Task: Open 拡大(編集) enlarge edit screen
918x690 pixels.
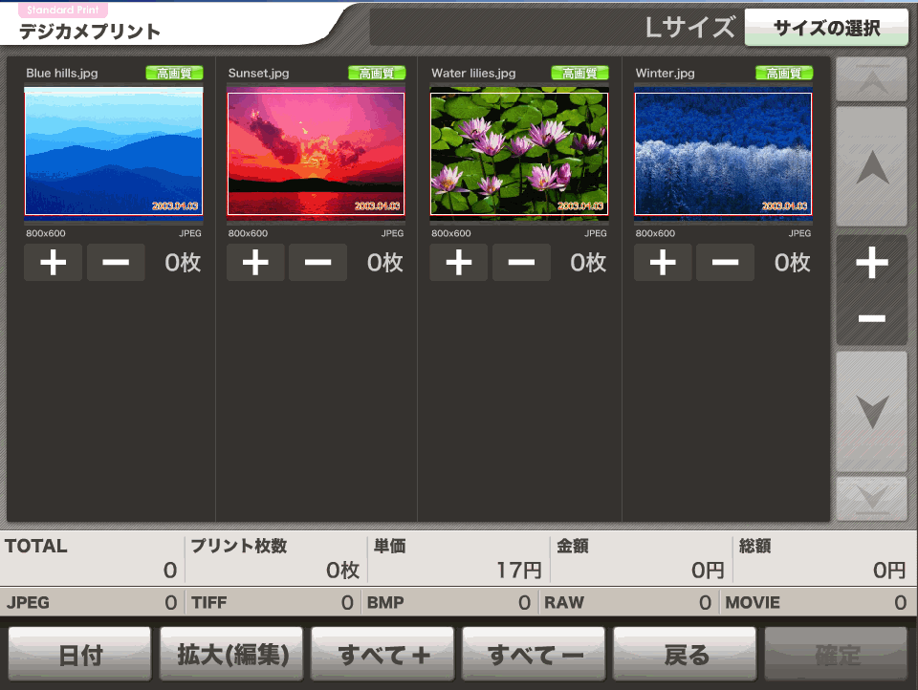Action: point(231,656)
